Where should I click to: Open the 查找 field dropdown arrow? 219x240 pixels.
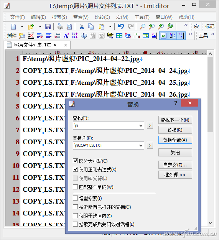(x=141, y=125)
